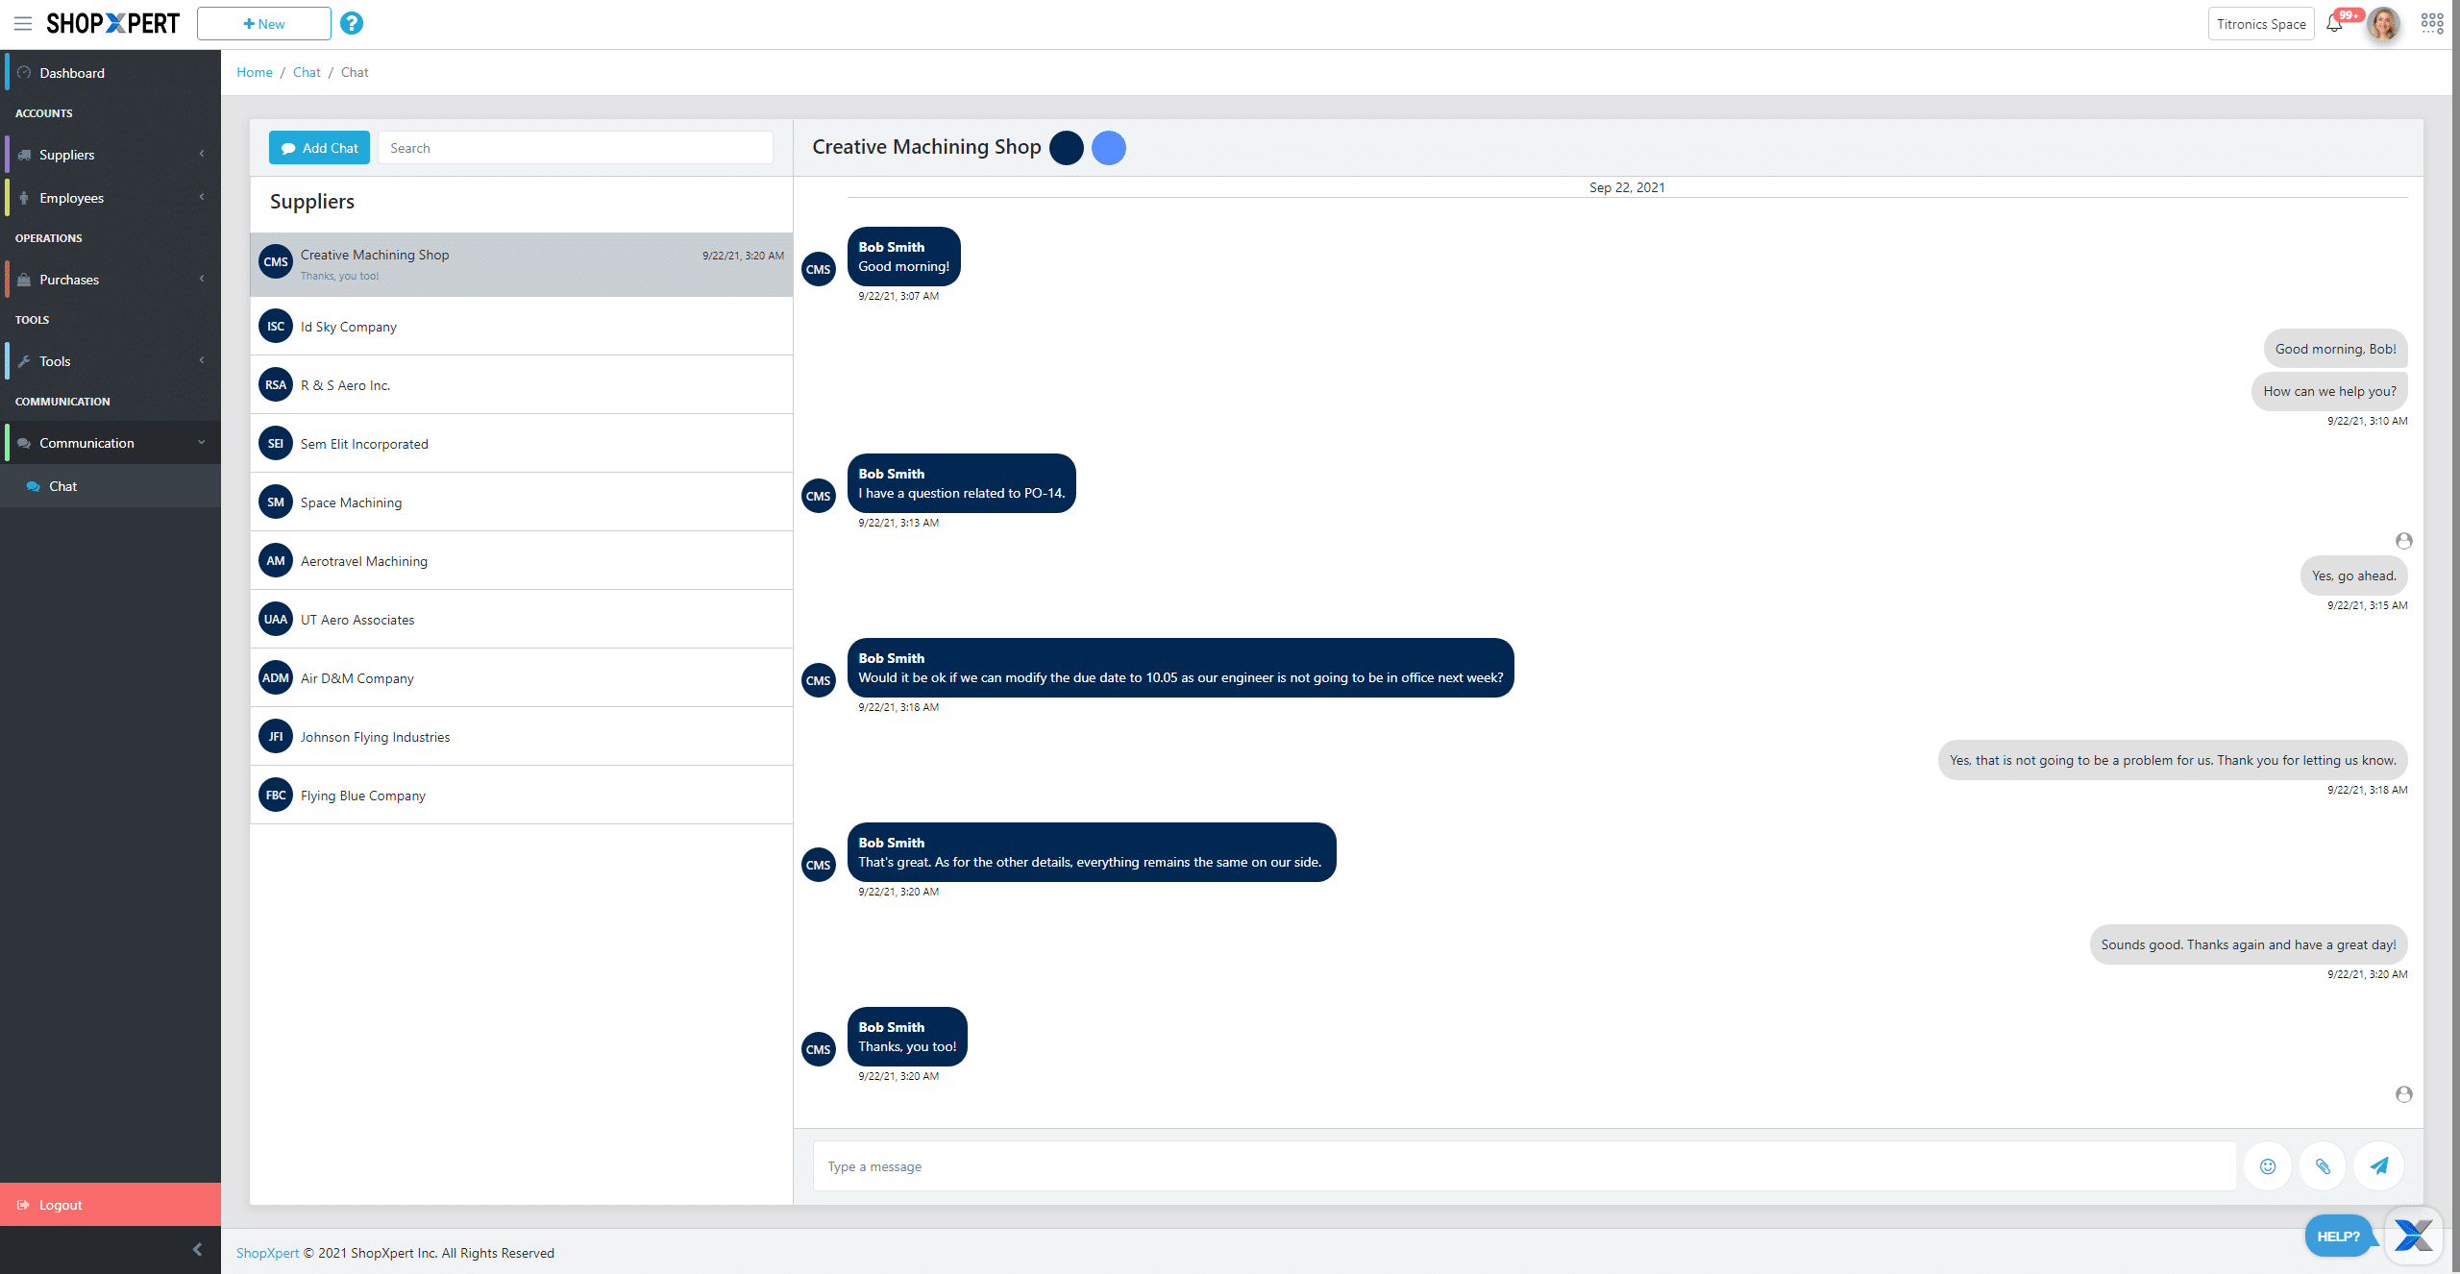Open Dashboard from sidebar
This screenshot has width=2460, height=1274.
[72, 73]
